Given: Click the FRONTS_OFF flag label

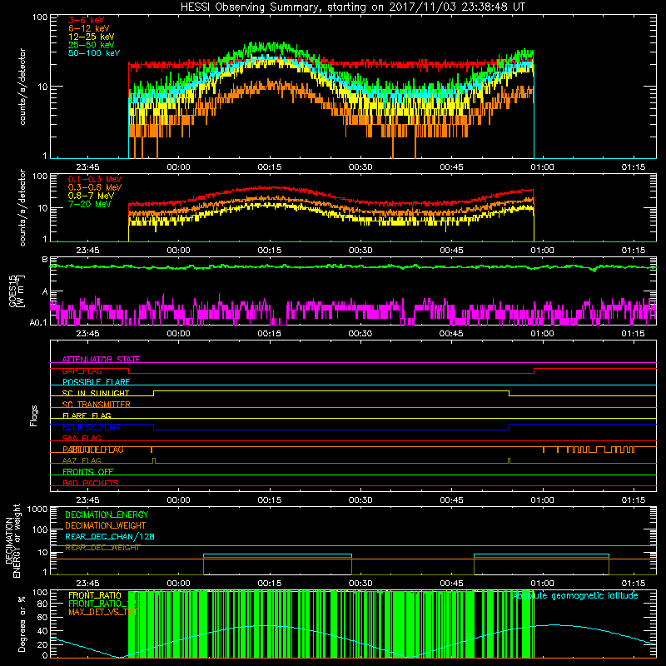Looking at the screenshot, I should [88, 472].
